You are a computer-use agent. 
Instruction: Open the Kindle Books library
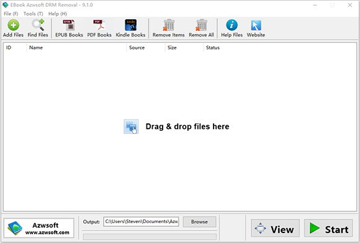130,28
